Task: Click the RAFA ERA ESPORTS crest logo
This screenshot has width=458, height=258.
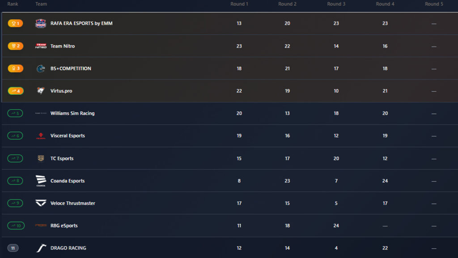Action: pyautogui.click(x=40, y=23)
